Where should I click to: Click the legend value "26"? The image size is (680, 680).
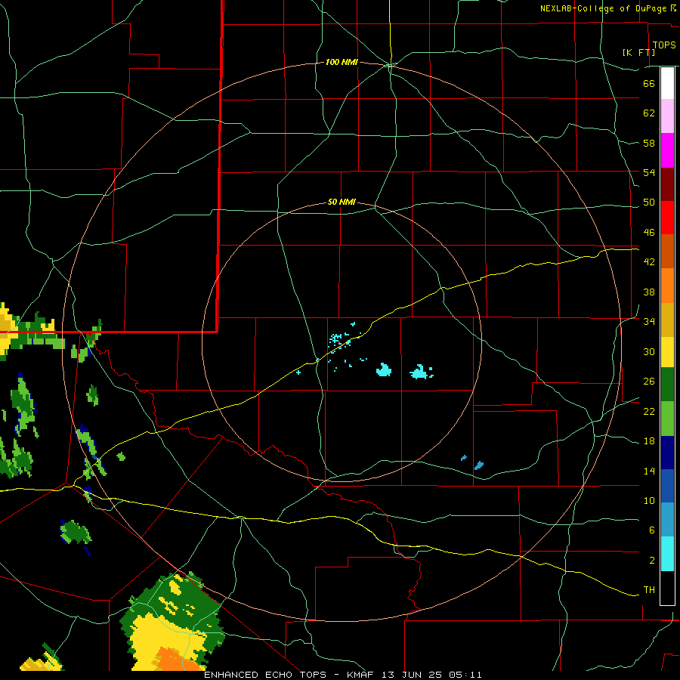pos(649,382)
